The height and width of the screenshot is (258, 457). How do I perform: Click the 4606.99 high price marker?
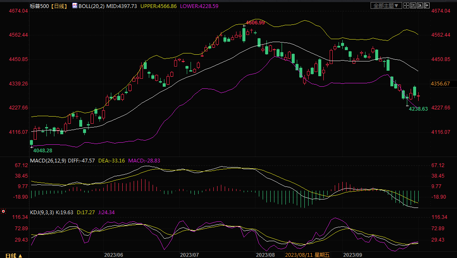click(x=255, y=22)
